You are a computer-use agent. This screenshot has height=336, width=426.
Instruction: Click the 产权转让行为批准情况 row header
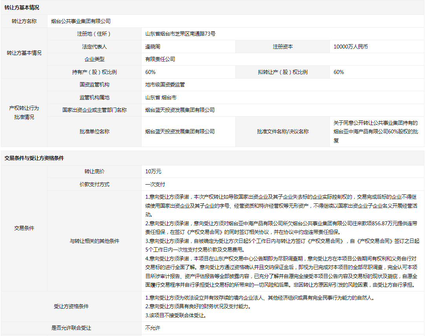click(24, 112)
